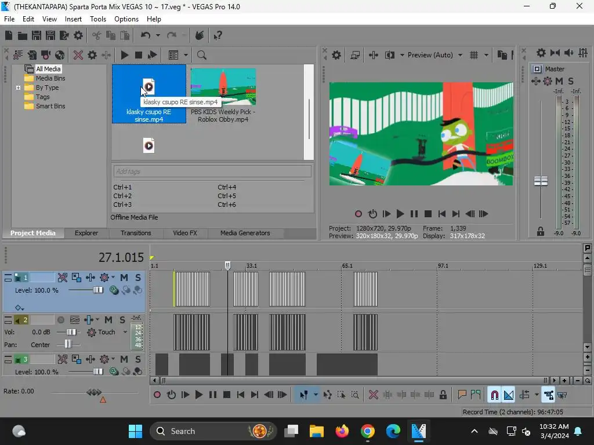
Task: Click the track 2 Pan slider
Action: point(68,344)
